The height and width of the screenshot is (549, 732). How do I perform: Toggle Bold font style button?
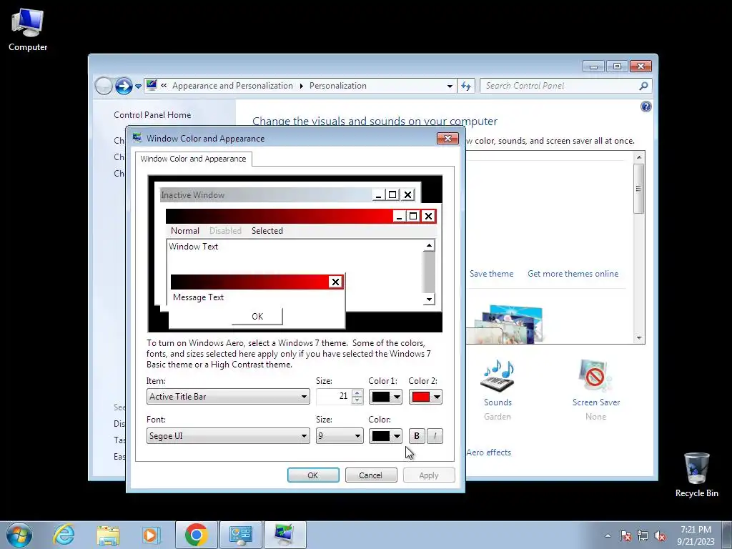417,436
